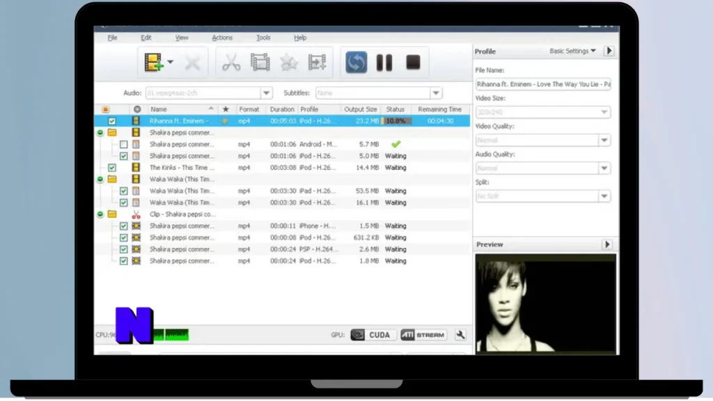Collapse the Clip - Shakira pepsi group
This screenshot has height=401, width=713.
pos(100,214)
